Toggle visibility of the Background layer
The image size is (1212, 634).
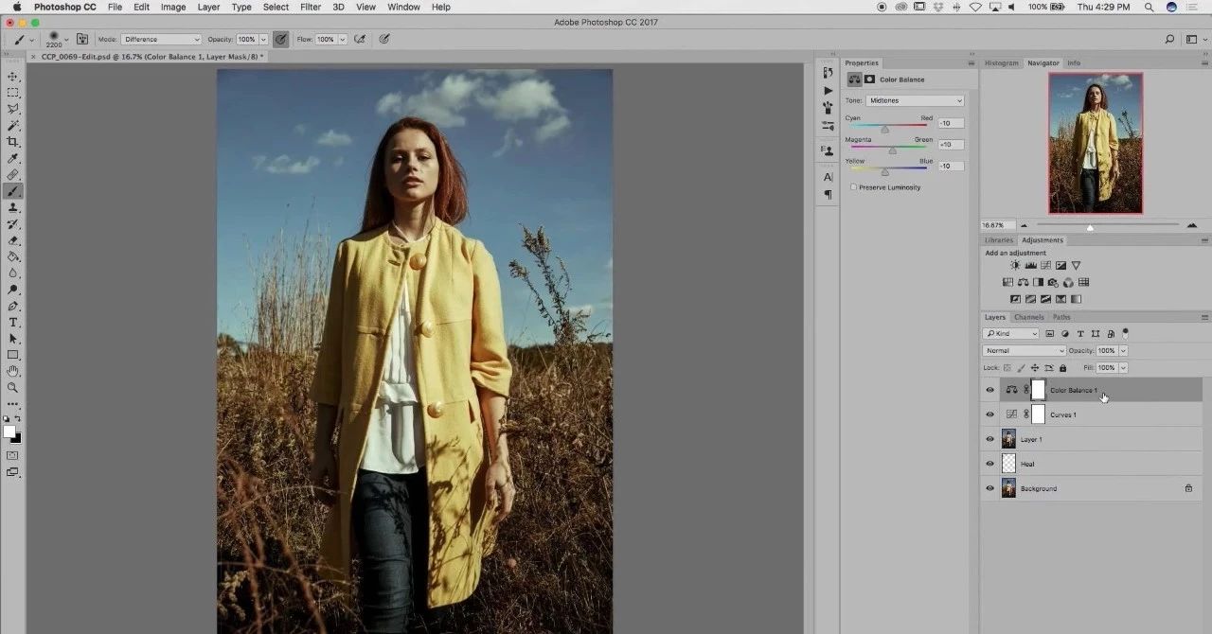pos(990,488)
